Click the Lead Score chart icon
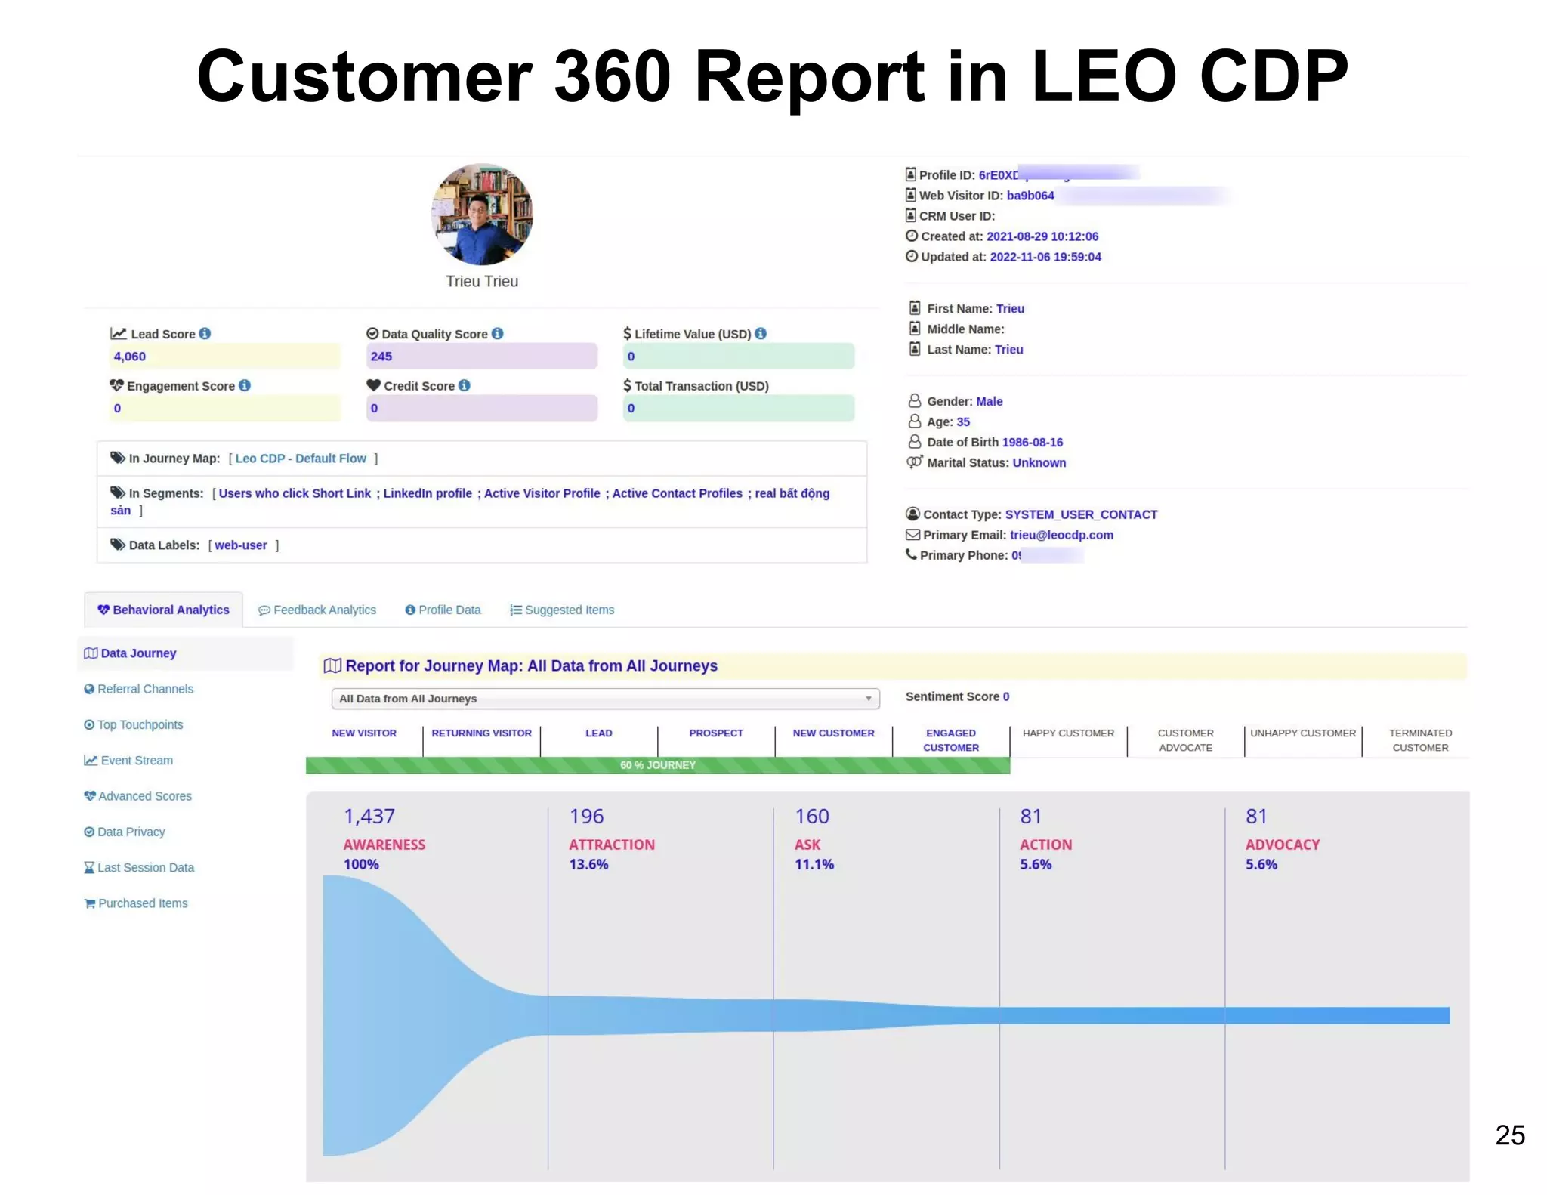 (x=119, y=333)
